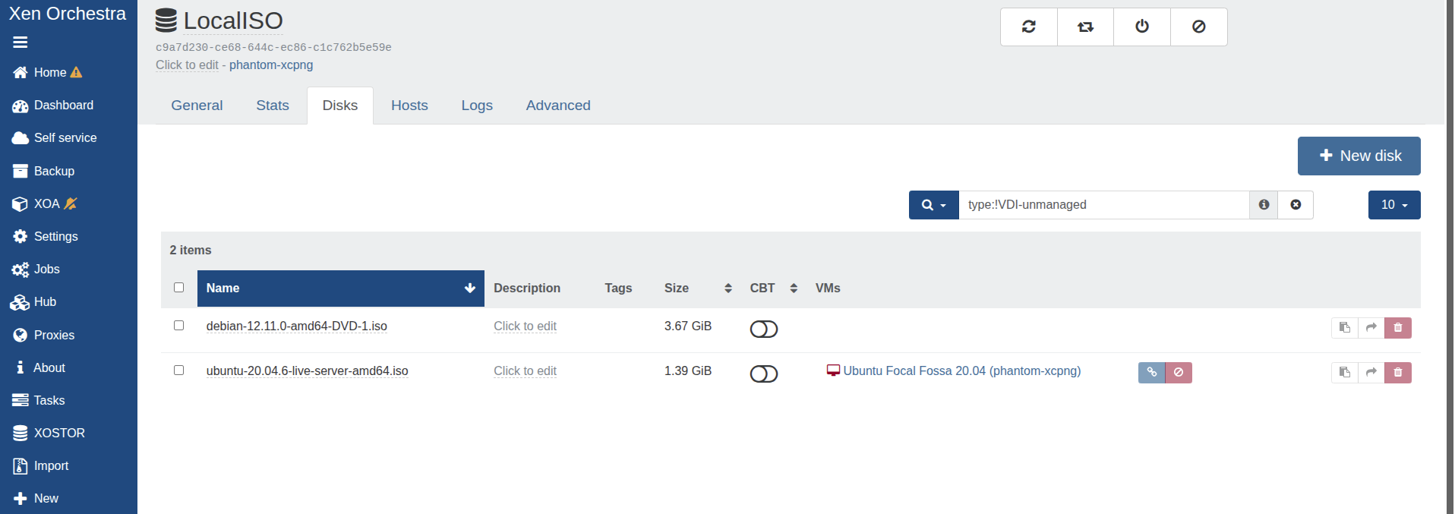This screenshot has width=1455, height=514.
Task: Migrate the debian ISO disk arrow icon
Action: coord(1371,328)
